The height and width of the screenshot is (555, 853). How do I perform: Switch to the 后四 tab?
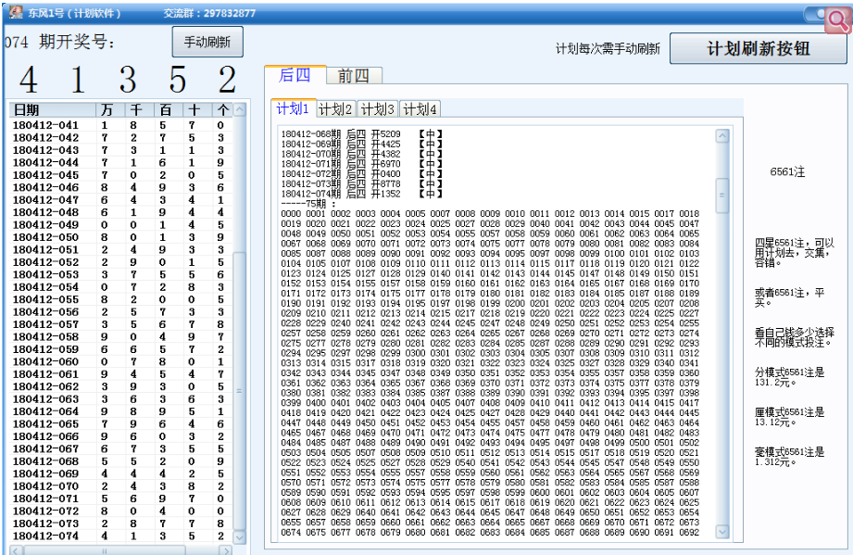click(295, 76)
